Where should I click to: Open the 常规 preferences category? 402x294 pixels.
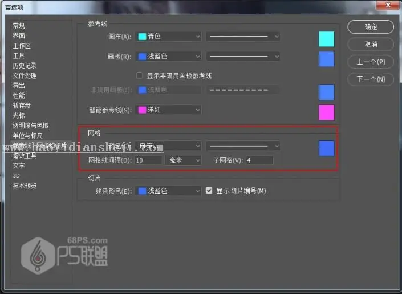19,26
